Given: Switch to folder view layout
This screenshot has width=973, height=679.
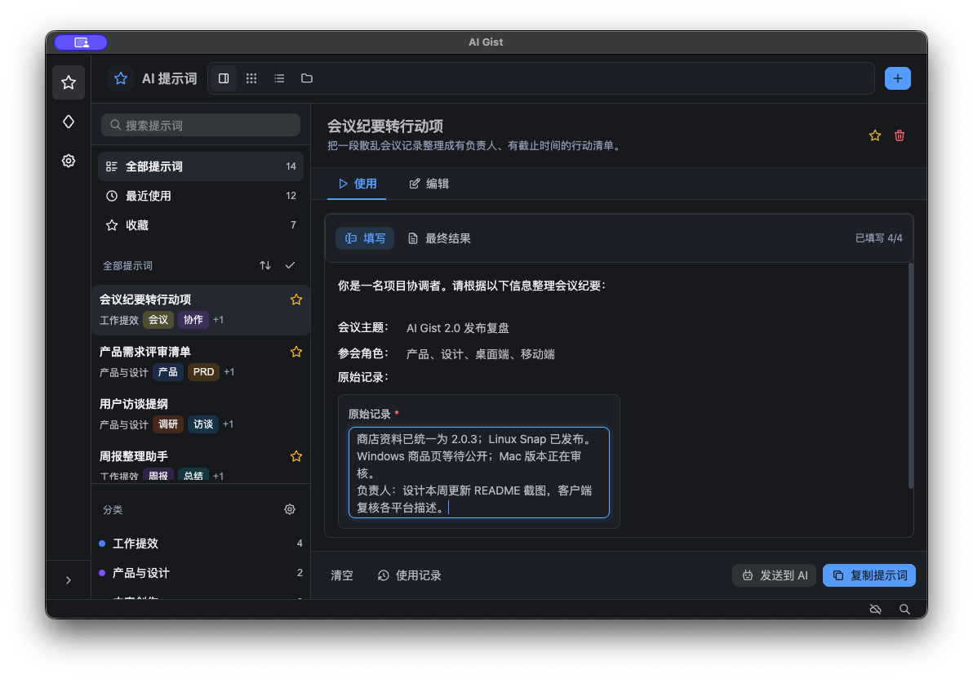Looking at the screenshot, I should pyautogui.click(x=307, y=78).
